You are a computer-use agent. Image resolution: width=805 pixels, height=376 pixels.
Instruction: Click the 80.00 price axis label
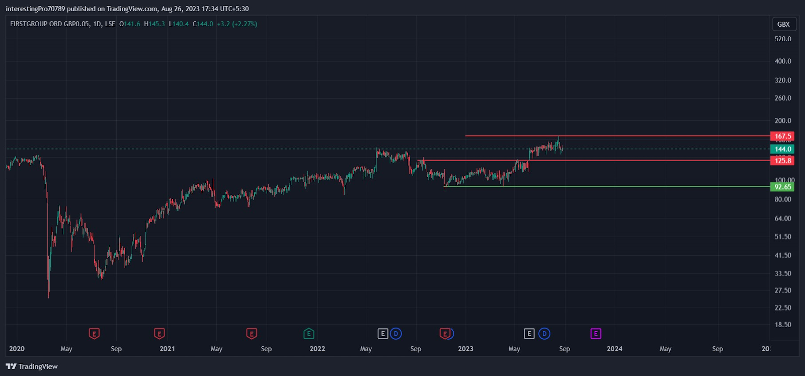pyautogui.click(x=783, y=199)
